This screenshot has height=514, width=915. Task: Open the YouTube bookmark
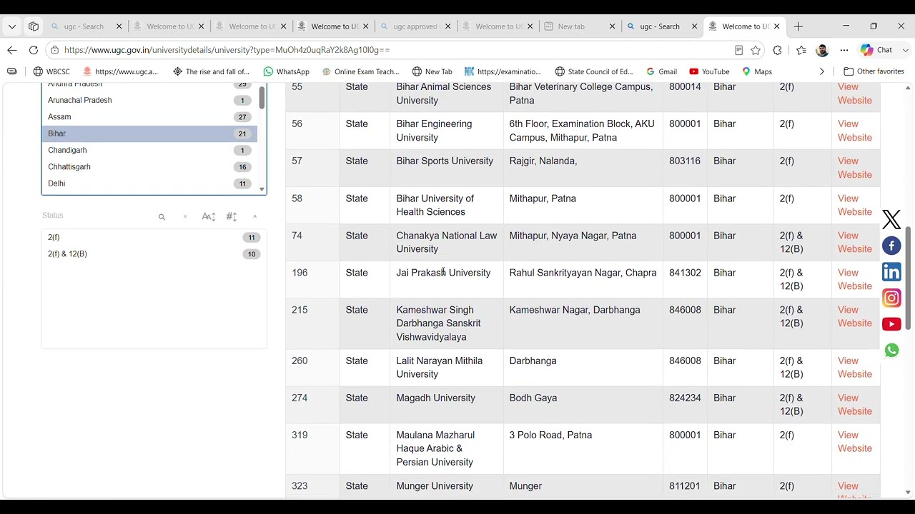(x=709, y=71)
